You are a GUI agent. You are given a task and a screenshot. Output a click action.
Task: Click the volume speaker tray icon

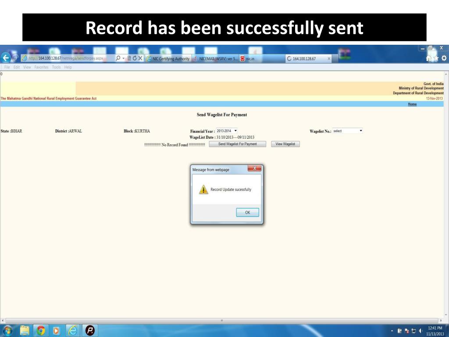pyautogui.click(x=420, y=331)
